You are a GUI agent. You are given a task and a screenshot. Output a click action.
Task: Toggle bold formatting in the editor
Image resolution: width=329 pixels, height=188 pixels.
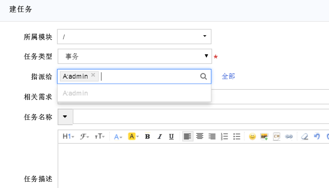tap(147, 137)
